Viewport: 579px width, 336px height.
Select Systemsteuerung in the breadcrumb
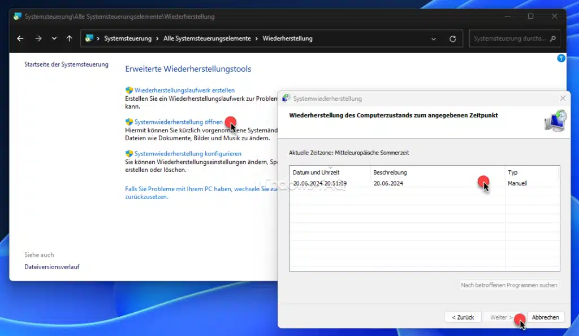(128, 38)
